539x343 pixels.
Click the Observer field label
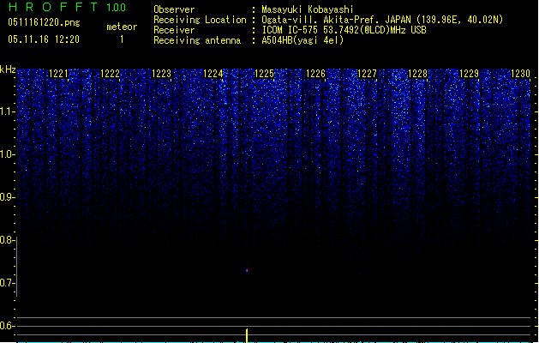pos(174,9)
